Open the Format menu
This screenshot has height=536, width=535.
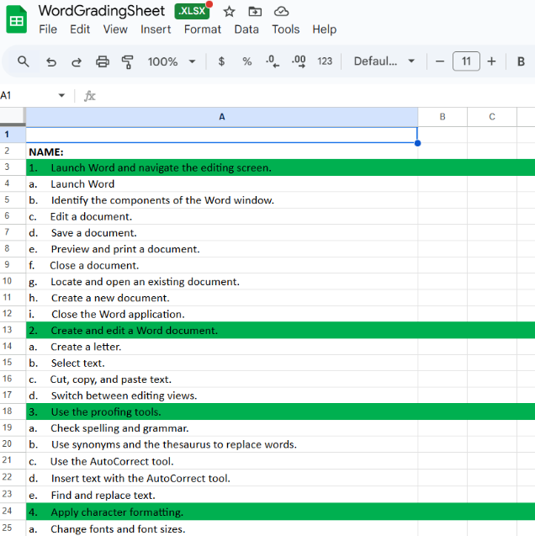[x=202, y=29]
